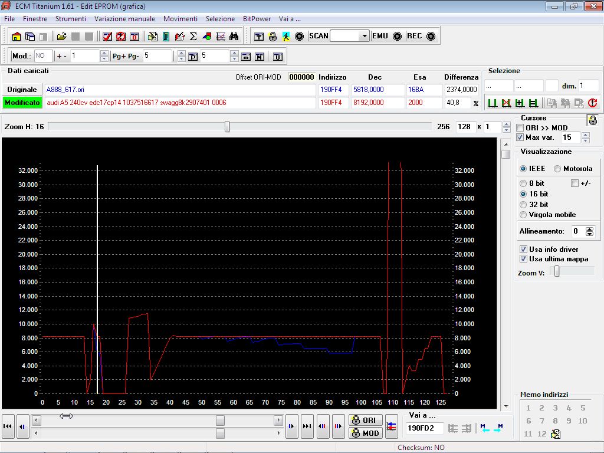This screenshot has height=453, width=604.
Task: Open the BitPower menu
Action: [257, 19]
